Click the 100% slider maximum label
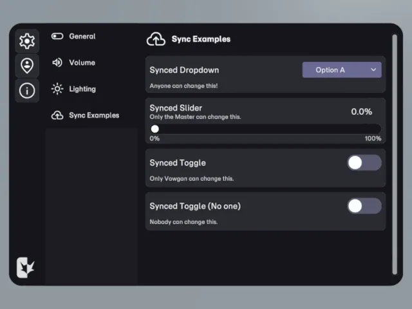 click(373, 138)
